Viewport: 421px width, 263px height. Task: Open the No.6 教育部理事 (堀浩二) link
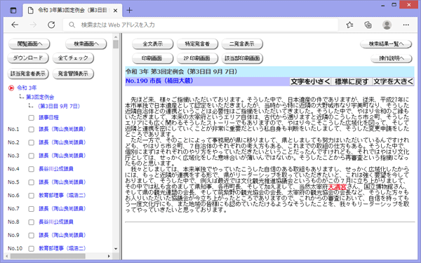point(62,196)
